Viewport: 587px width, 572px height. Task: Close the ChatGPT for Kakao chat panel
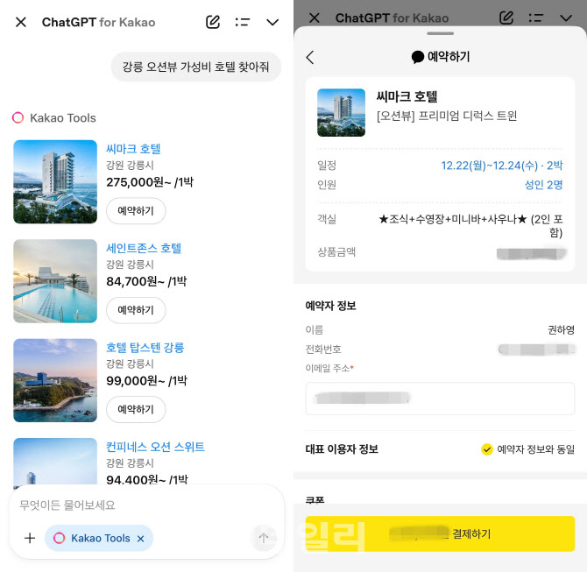point(21,22)
